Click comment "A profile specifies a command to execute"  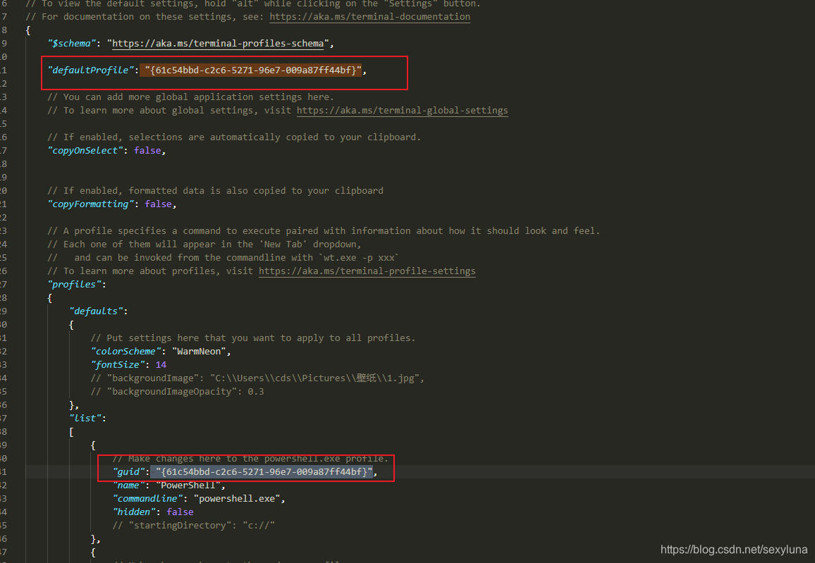pyautogui.click(x=324, y=231)
